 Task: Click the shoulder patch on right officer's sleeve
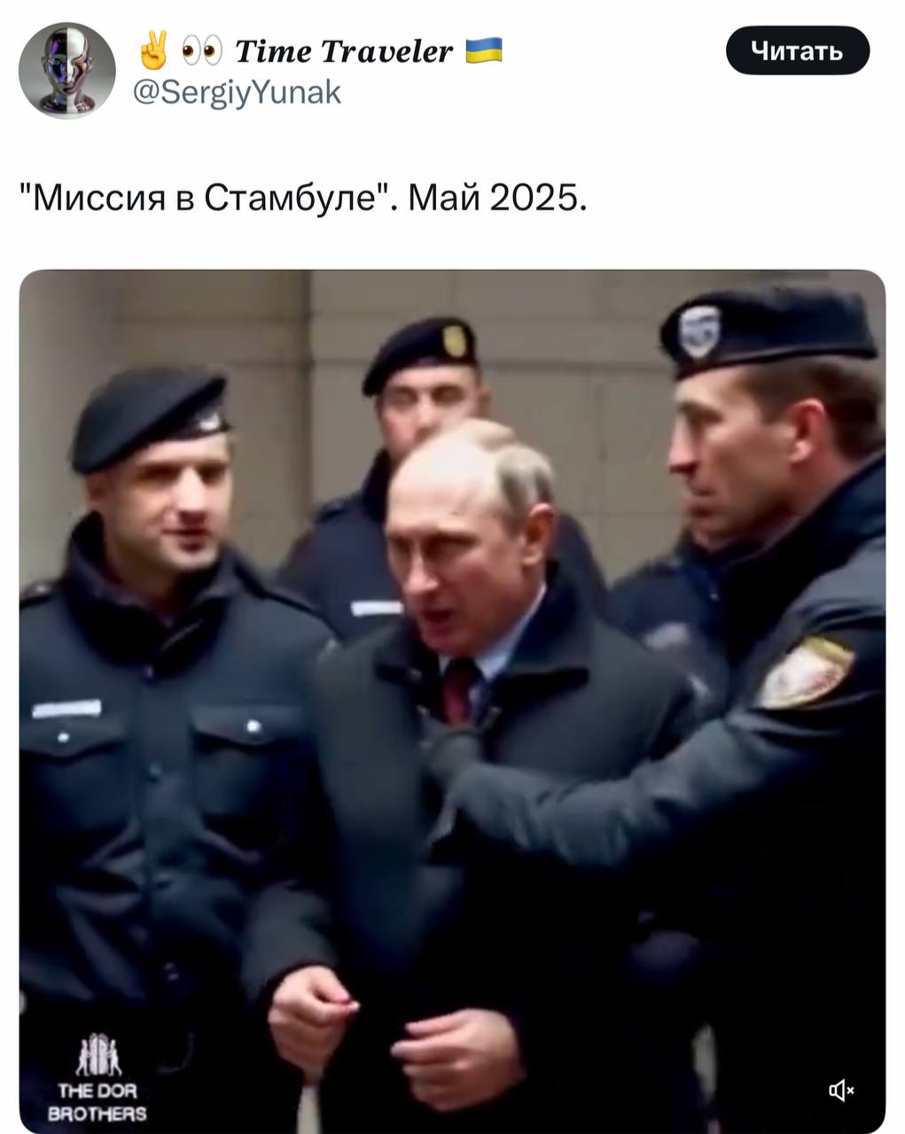pos(805,672)
